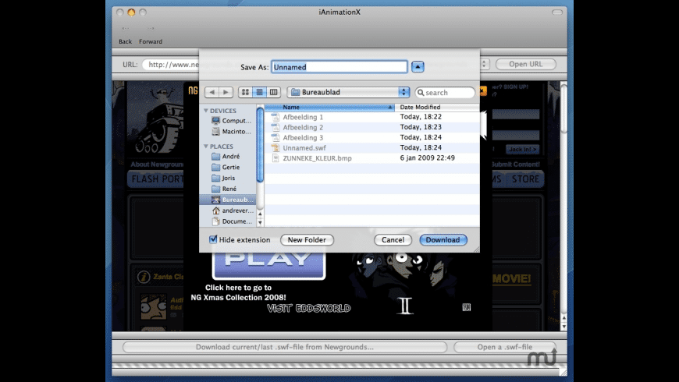Switch save dialog to icon view
Viewport: 679px width, 382px height.
click(245, 92)
